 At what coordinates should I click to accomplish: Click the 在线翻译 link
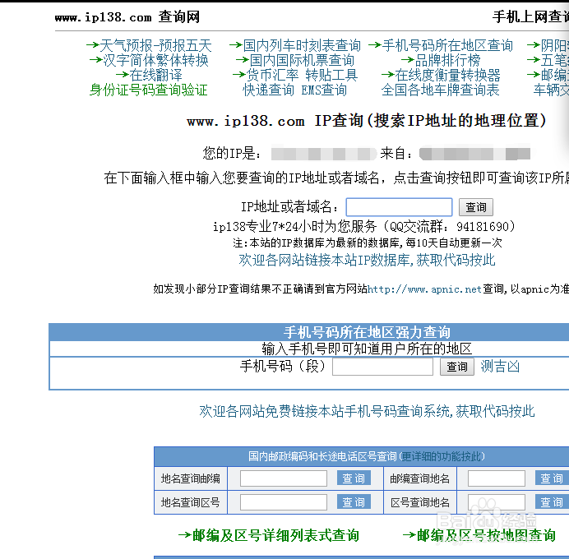[155, 76]
